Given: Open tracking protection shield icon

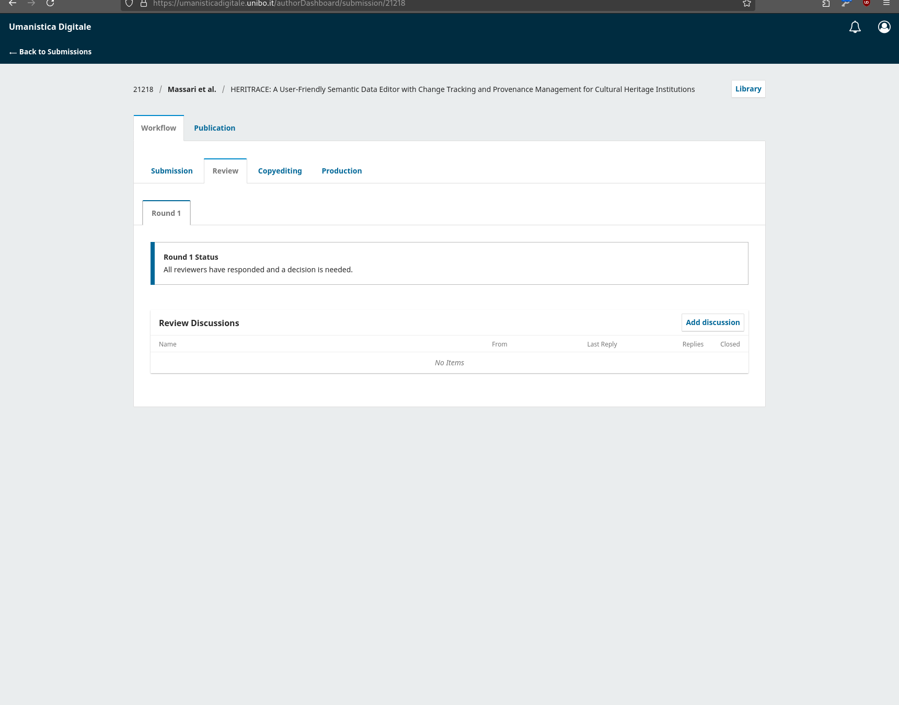Looking at the screenshot, I should [x=129, y=4].
